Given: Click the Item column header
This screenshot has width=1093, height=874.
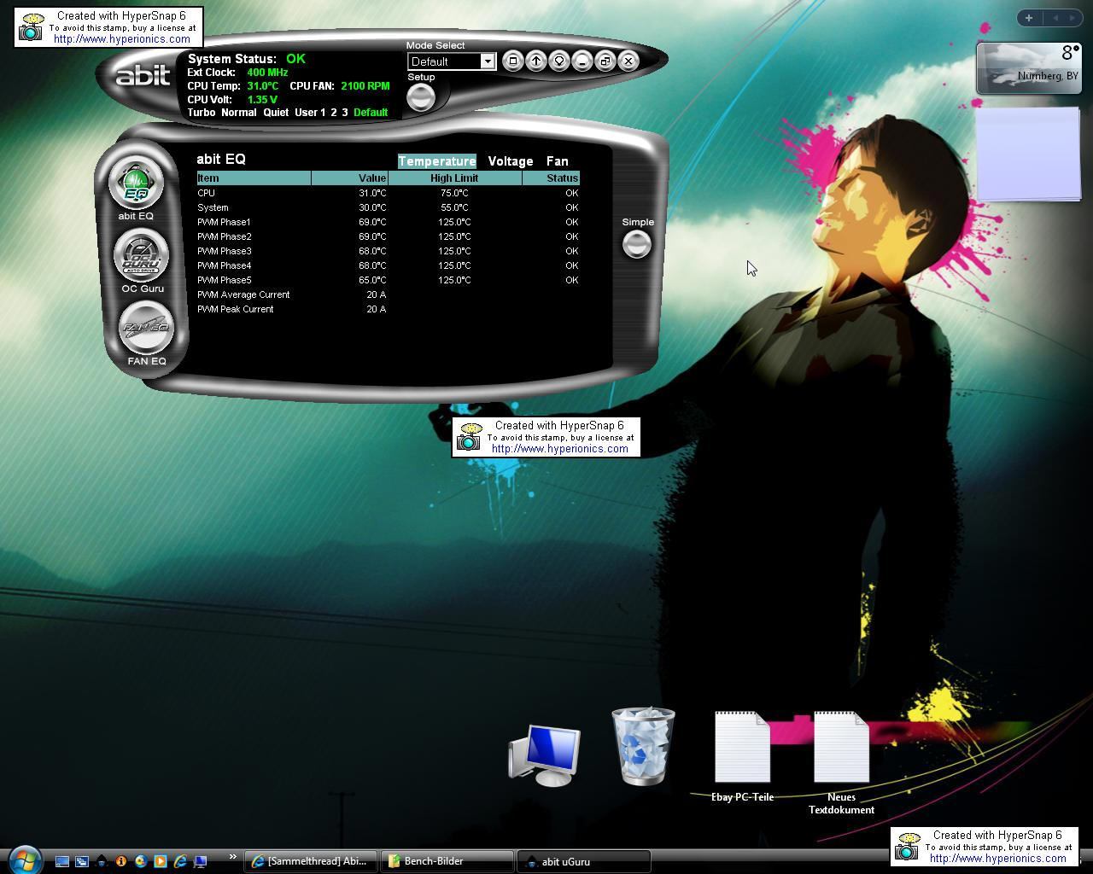Looking at the screenshot, I should coord(254,178).
